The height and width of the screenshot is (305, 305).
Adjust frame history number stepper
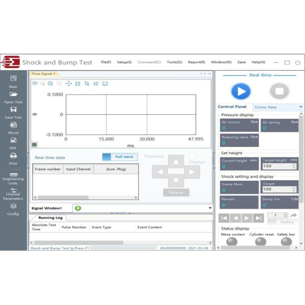[285, 215]
